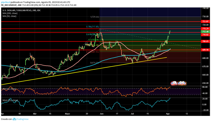Select the MA (200, close) indicator label
Image resolution: width=211 pixels, height=122 pixels.
[10, 13]
